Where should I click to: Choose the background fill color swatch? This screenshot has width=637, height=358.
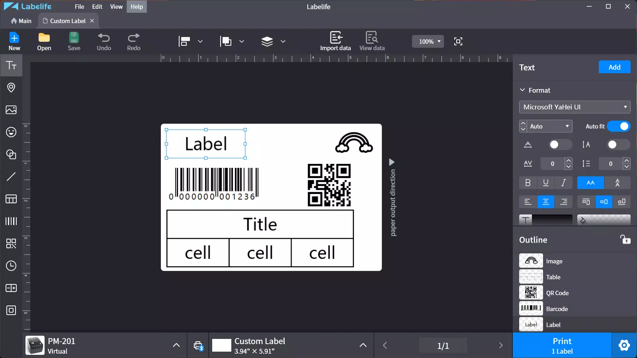604,220
